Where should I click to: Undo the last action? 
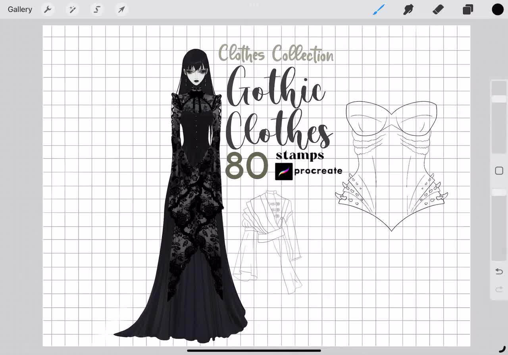[x=499, y=272]
